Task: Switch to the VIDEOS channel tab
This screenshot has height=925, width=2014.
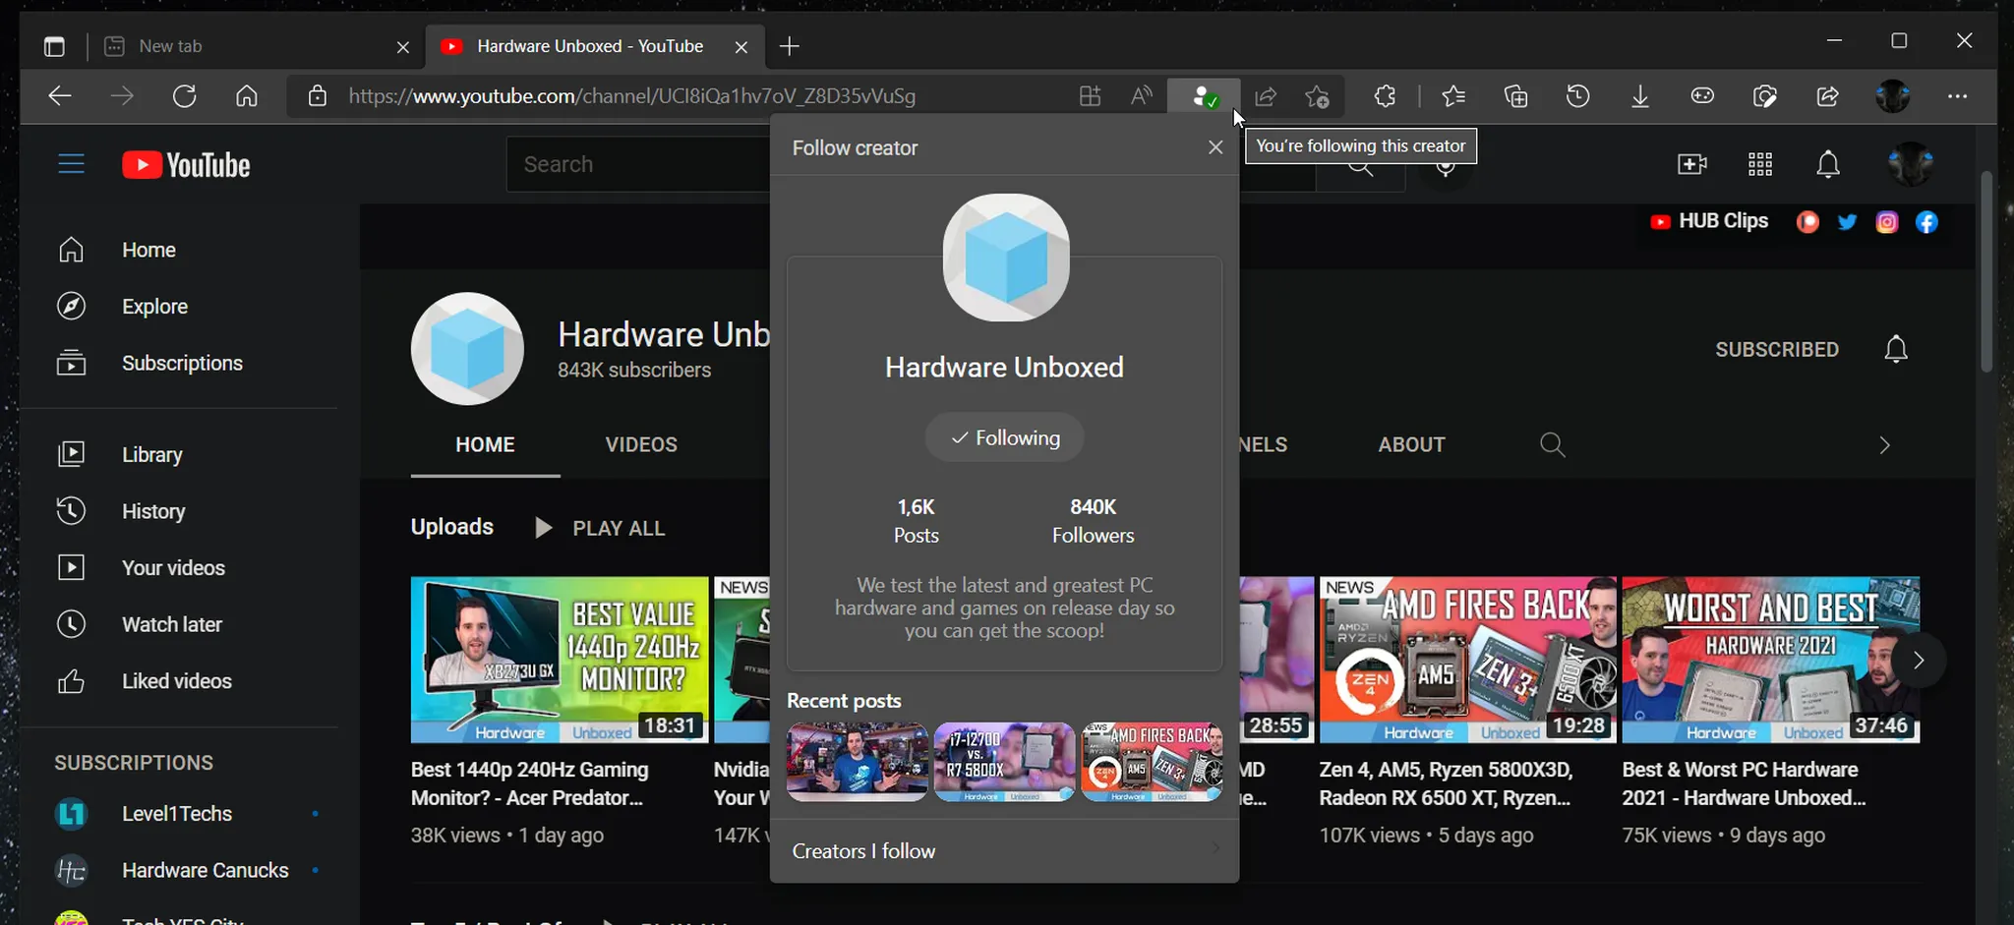Action: click(641, 445)
